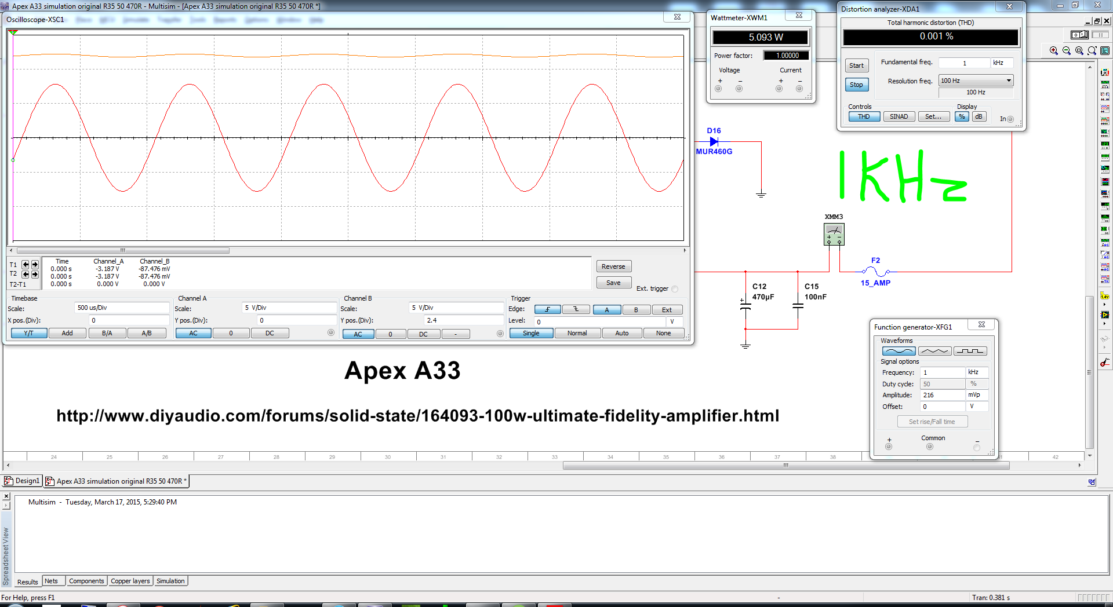This screenshot has width=1113, height=607.
Task: Select the Agilent Function Generator icon
Action: point(1105,243)
